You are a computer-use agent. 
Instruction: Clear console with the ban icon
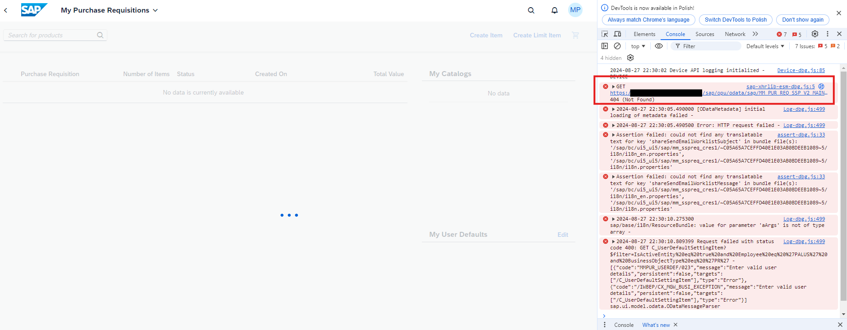pos(617,46)
